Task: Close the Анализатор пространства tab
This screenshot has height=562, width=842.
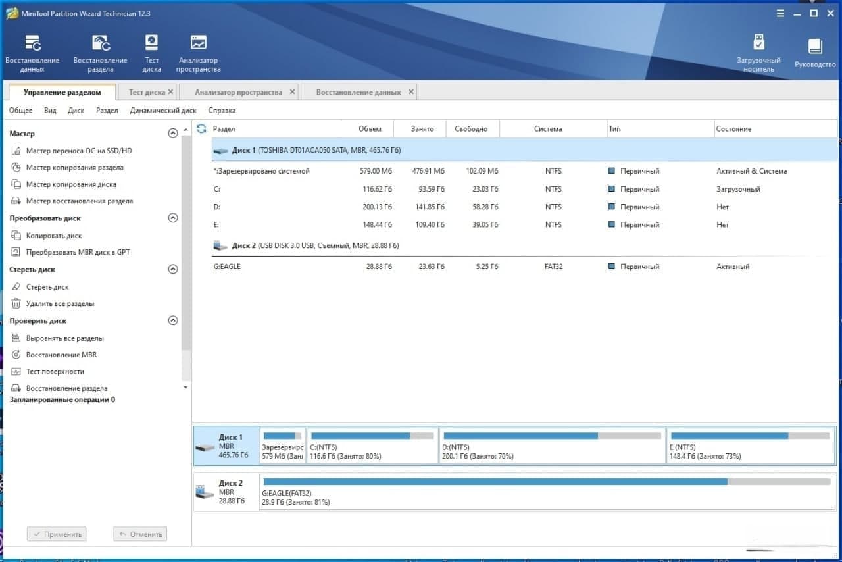Action: (293, 92)
